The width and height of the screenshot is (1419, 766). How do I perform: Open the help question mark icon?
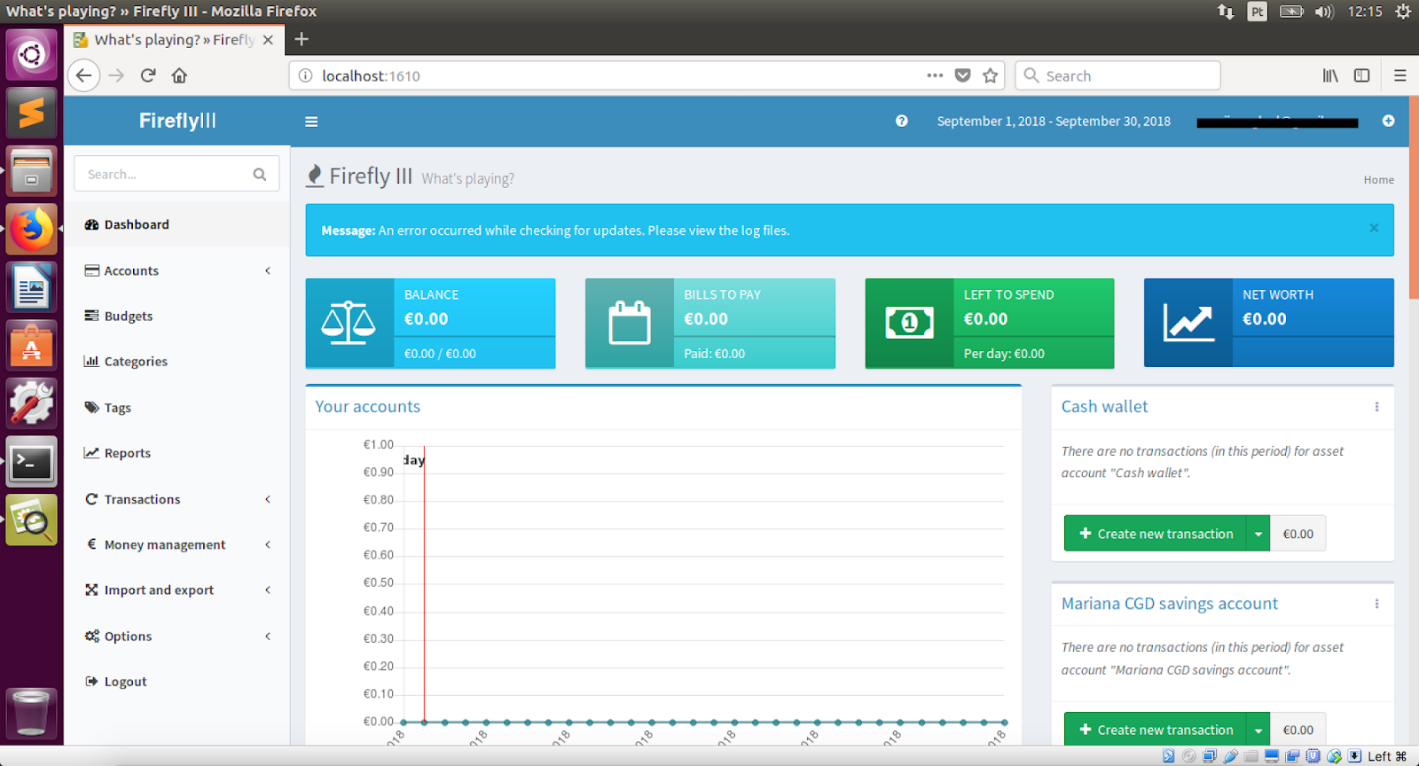tap(901, 121)
